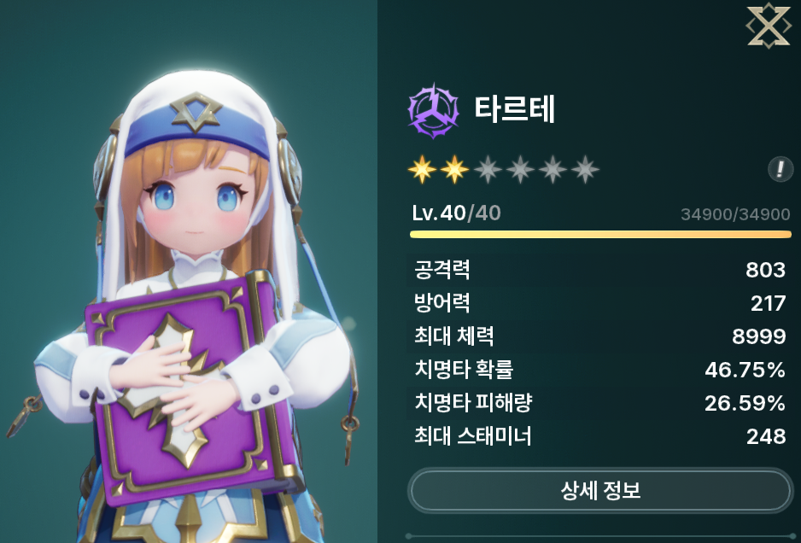The height and width of the screenshot is (543, 801).
Task: Select the 방어력 stat row
Action: pyautogui.click(x=599, y=303)
